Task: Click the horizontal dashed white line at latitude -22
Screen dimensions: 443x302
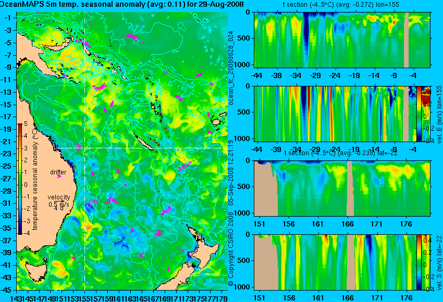Action: point(142,148)
